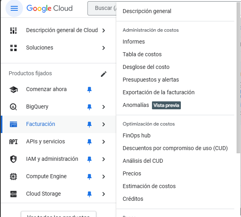
Task: Click the IAM y administración shield icon
Action: [13, 159]
